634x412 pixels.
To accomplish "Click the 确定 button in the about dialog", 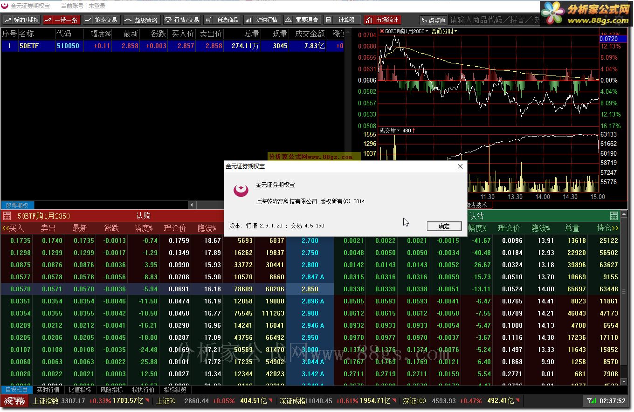I will (x=444, y=226).
